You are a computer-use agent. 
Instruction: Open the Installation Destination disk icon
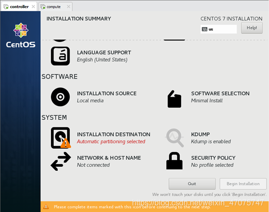61,138
